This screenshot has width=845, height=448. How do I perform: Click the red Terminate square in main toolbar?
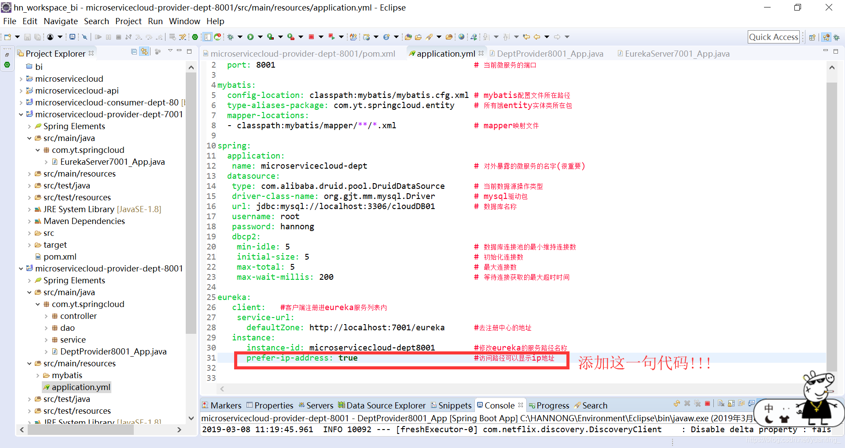coord(311,37)
